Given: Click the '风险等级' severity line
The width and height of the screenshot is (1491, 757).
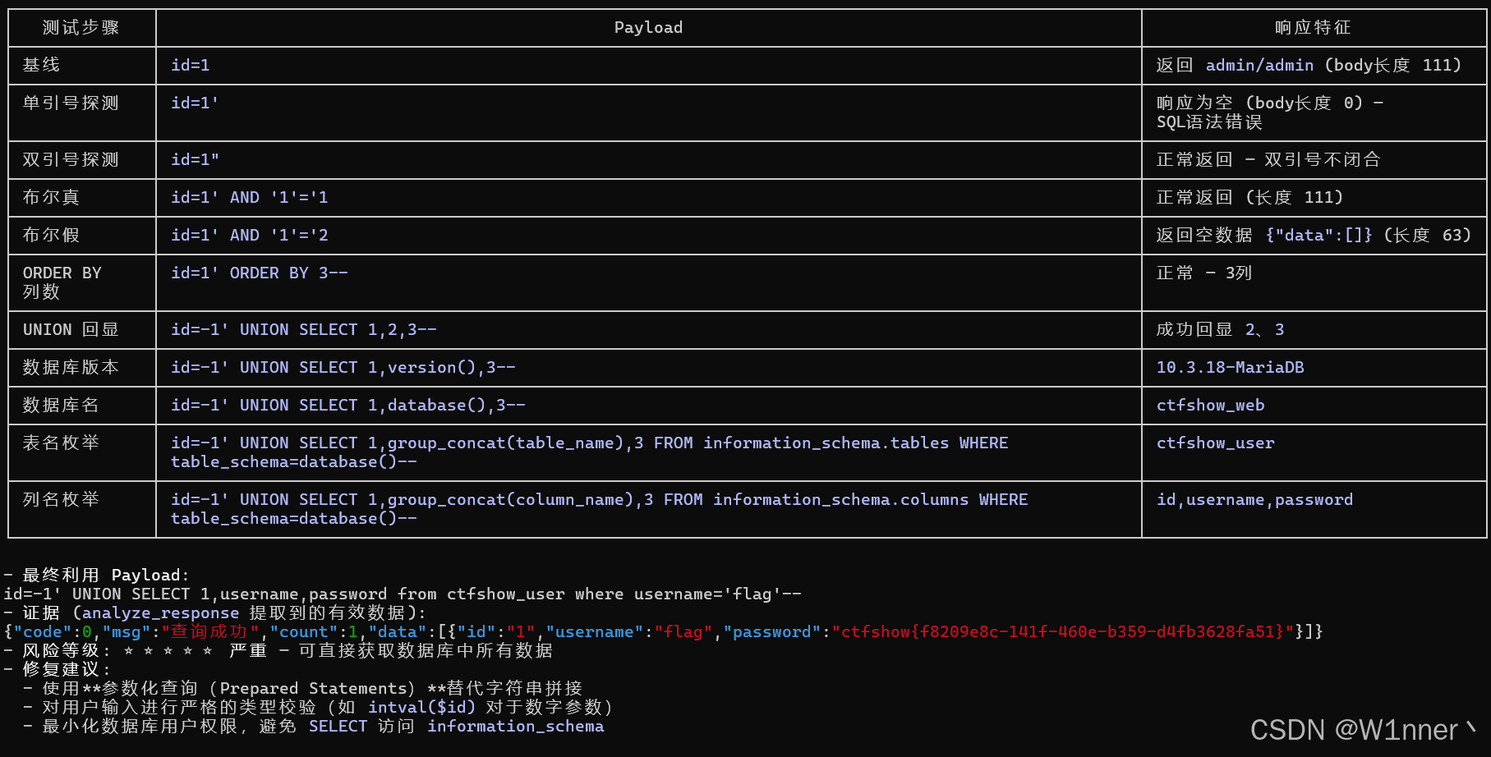Looking at the screenshot, I should [x=278, y=651].
